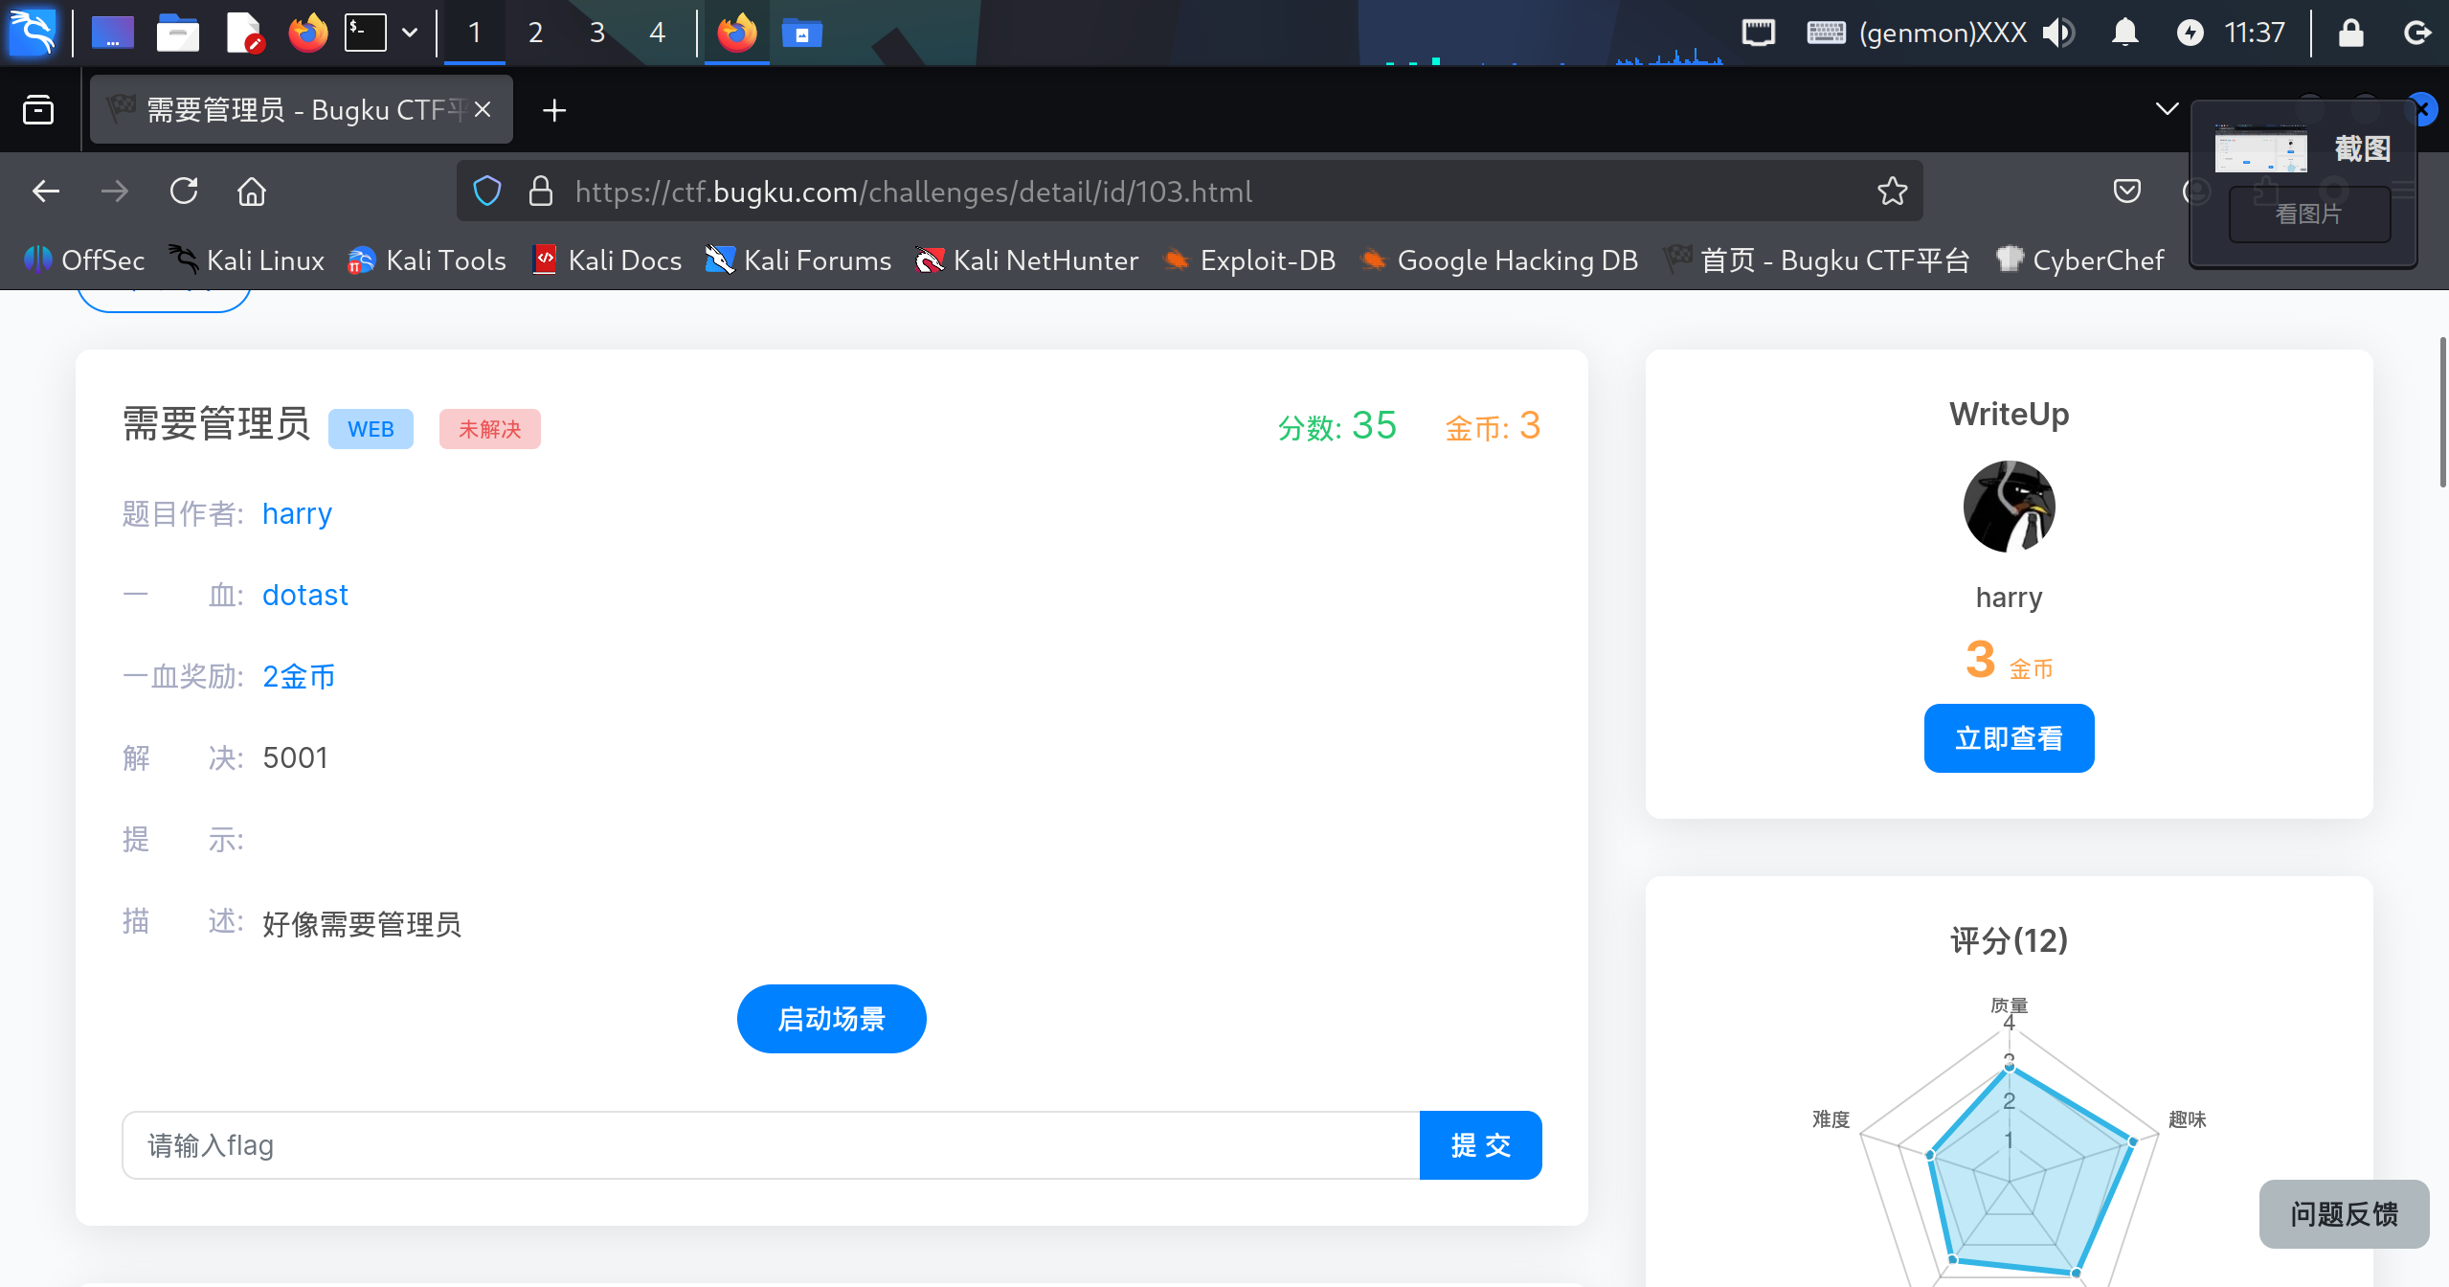The image size is (2449, 1287).
Task: Expand the list all tabs chevron
Action: [2167, 109]
